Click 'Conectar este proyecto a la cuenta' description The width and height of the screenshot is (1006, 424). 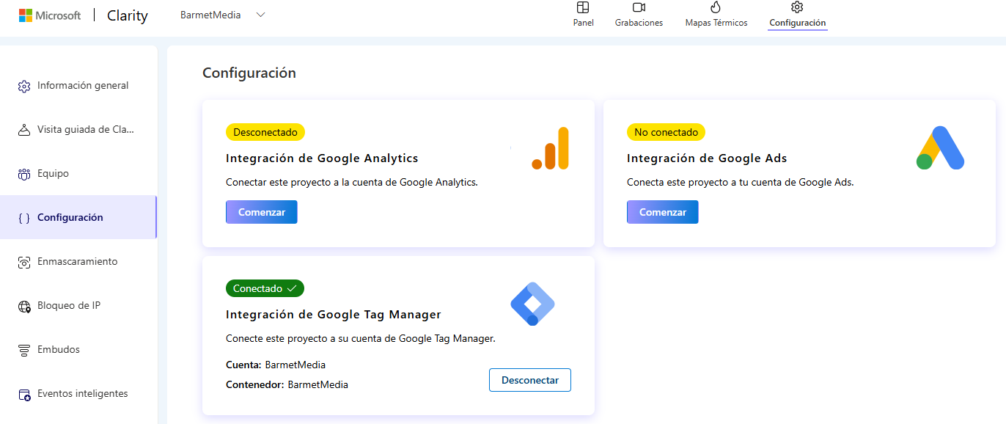(352, 182)
